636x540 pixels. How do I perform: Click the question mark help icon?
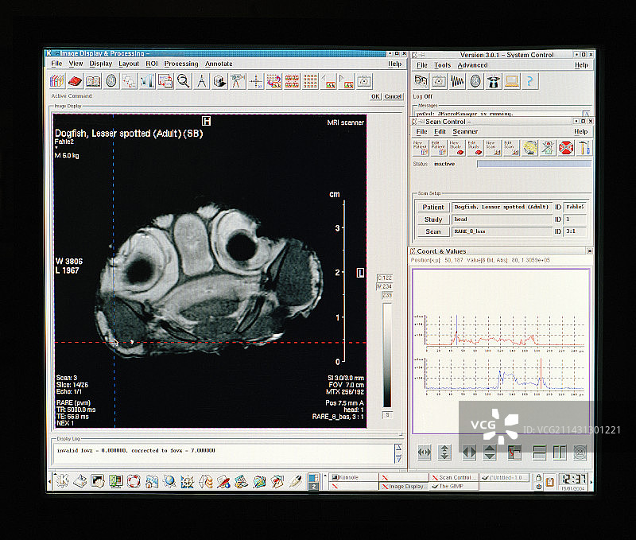[x=530, y=80]
